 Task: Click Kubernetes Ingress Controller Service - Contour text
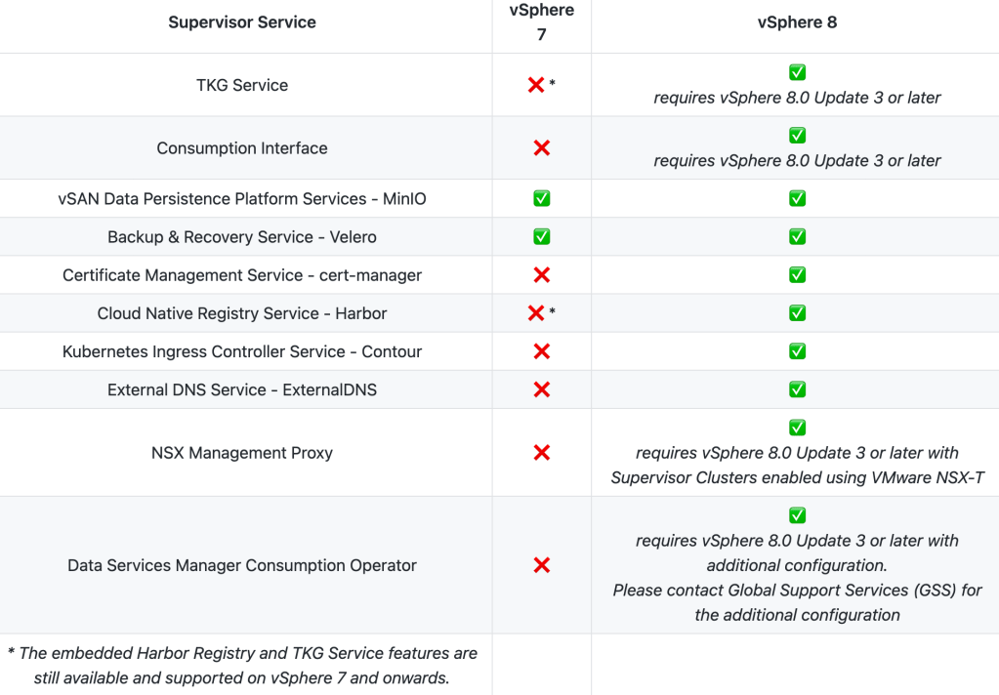[242, 351]
